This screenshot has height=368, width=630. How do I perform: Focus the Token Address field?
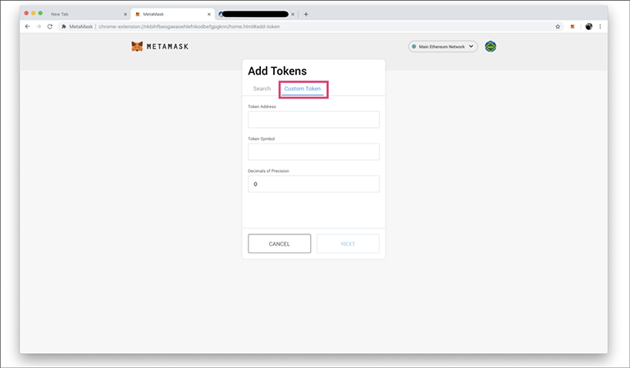click(314, 120)
